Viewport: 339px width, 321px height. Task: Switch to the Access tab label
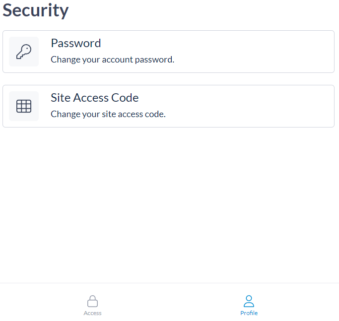tap(92, 313)
